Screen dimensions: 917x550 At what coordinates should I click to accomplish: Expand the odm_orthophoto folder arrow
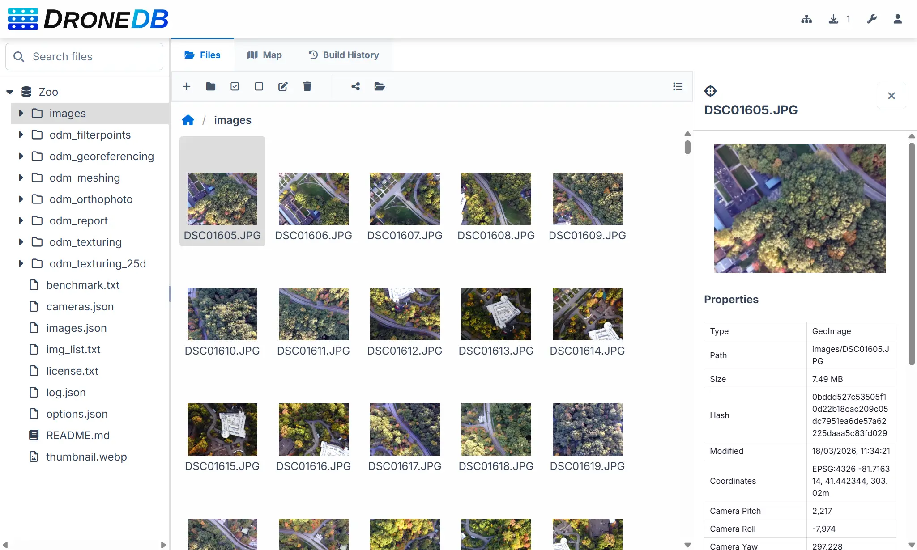point(21,199)
